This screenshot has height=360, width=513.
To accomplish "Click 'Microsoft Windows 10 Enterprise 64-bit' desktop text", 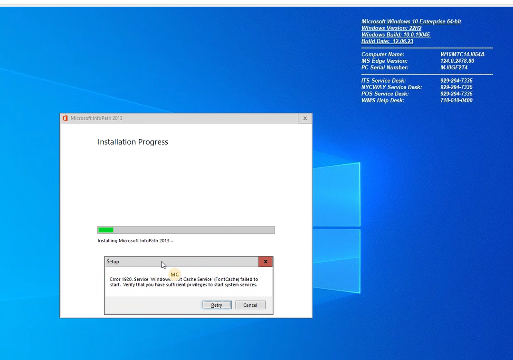I will 411,21.
